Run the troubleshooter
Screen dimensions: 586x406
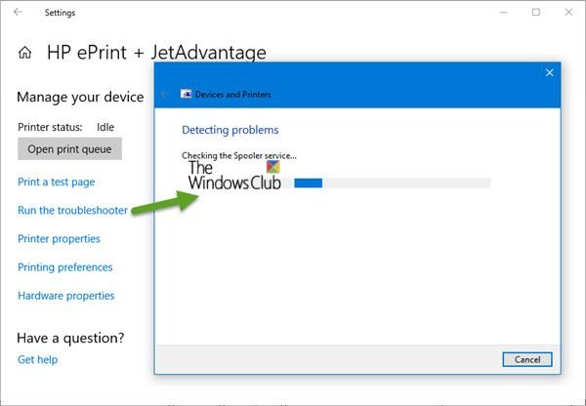(x=73, y=210)
